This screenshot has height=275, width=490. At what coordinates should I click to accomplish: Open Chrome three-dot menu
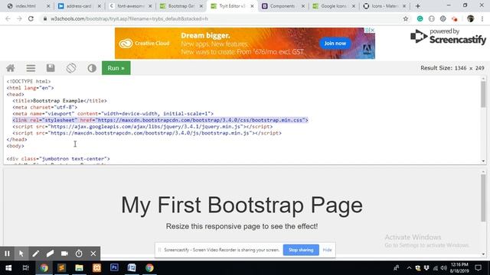[482, 18]
